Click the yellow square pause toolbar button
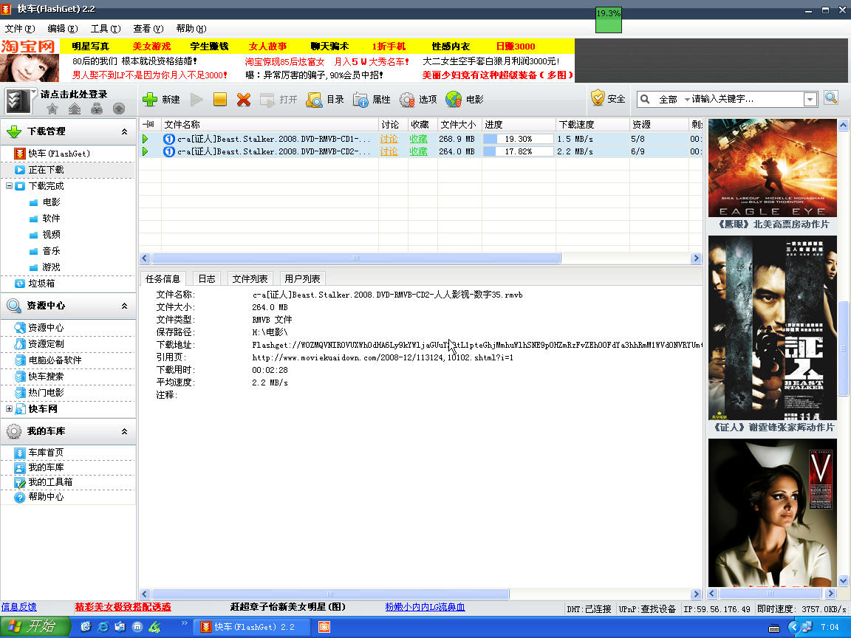The image size is (851, 638). tap(220, 99)
